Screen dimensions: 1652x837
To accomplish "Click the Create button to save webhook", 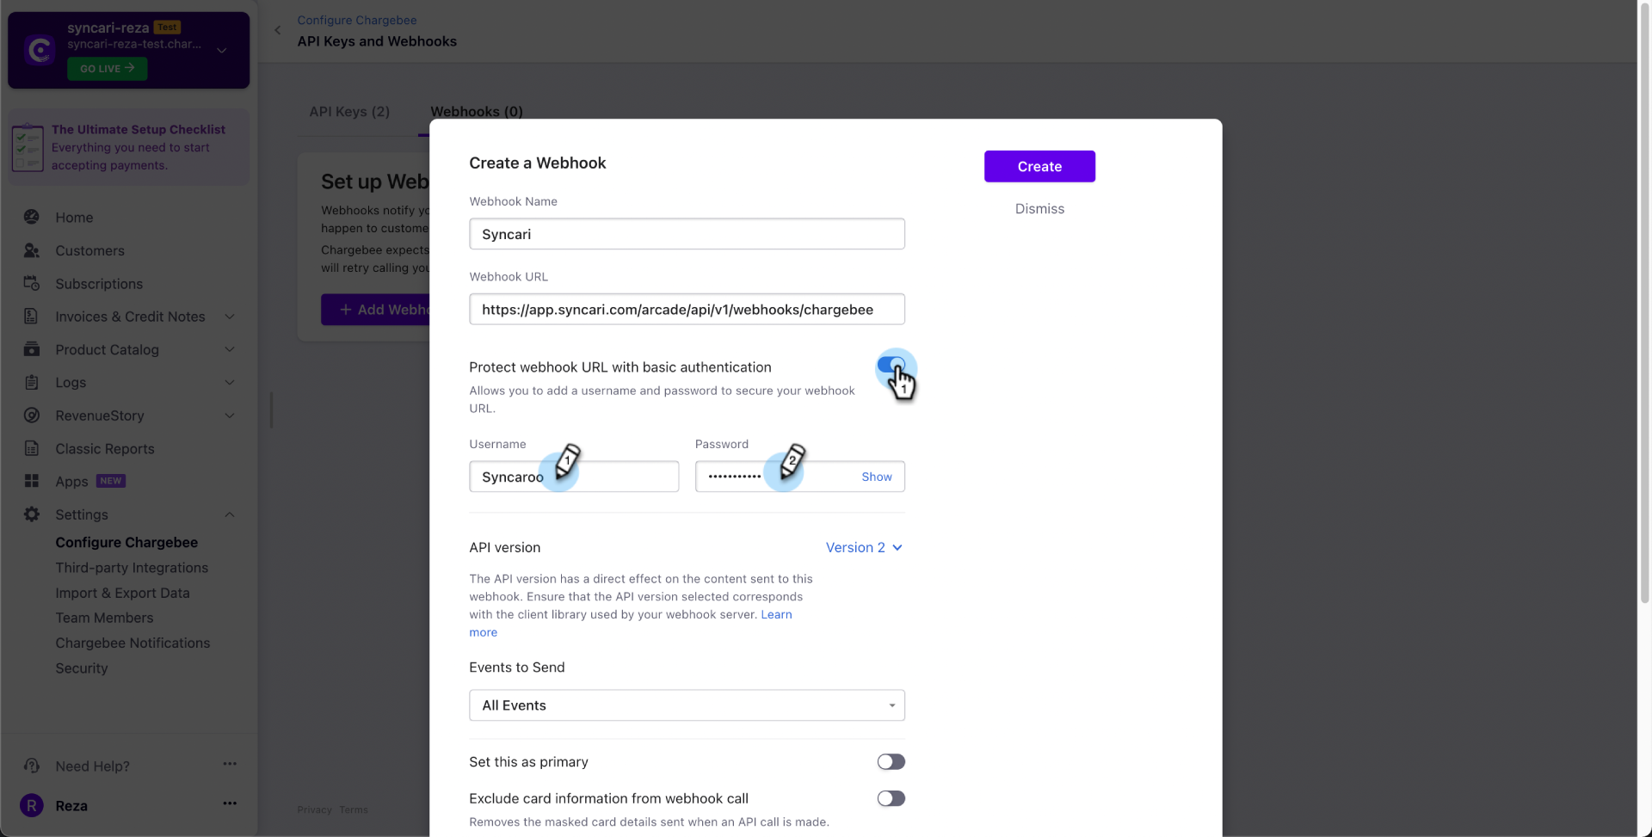I will 1039,166.
